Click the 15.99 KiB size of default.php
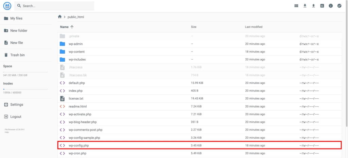Screen dimensions: 348x158 click(x=197, y=83)
